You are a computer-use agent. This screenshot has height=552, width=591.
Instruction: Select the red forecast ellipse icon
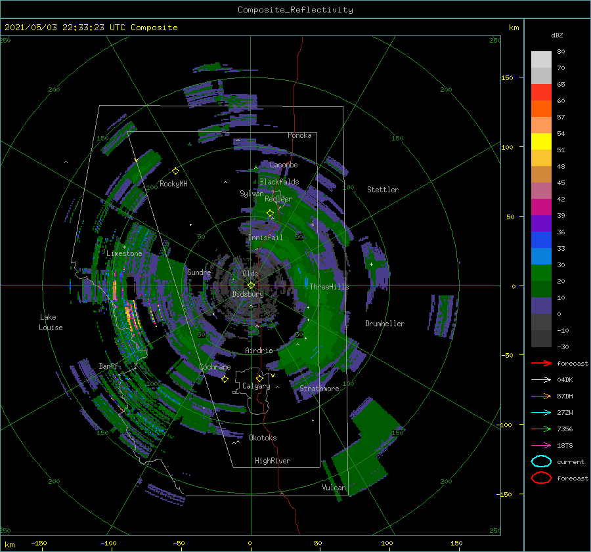[541, 478]
